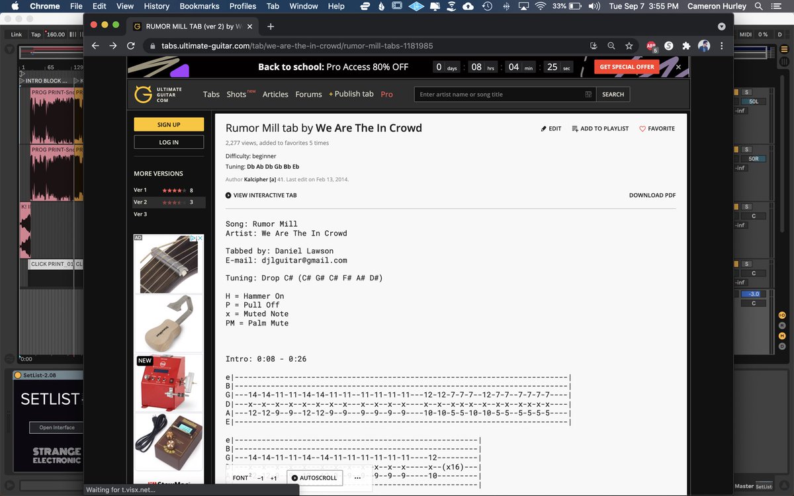Click the zoom magnifier icon in the address bar

[611, 46]
